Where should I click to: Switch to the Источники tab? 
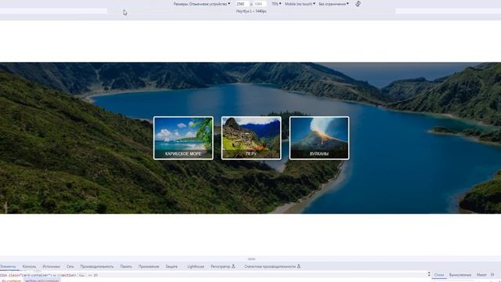[x=51, y=266]
